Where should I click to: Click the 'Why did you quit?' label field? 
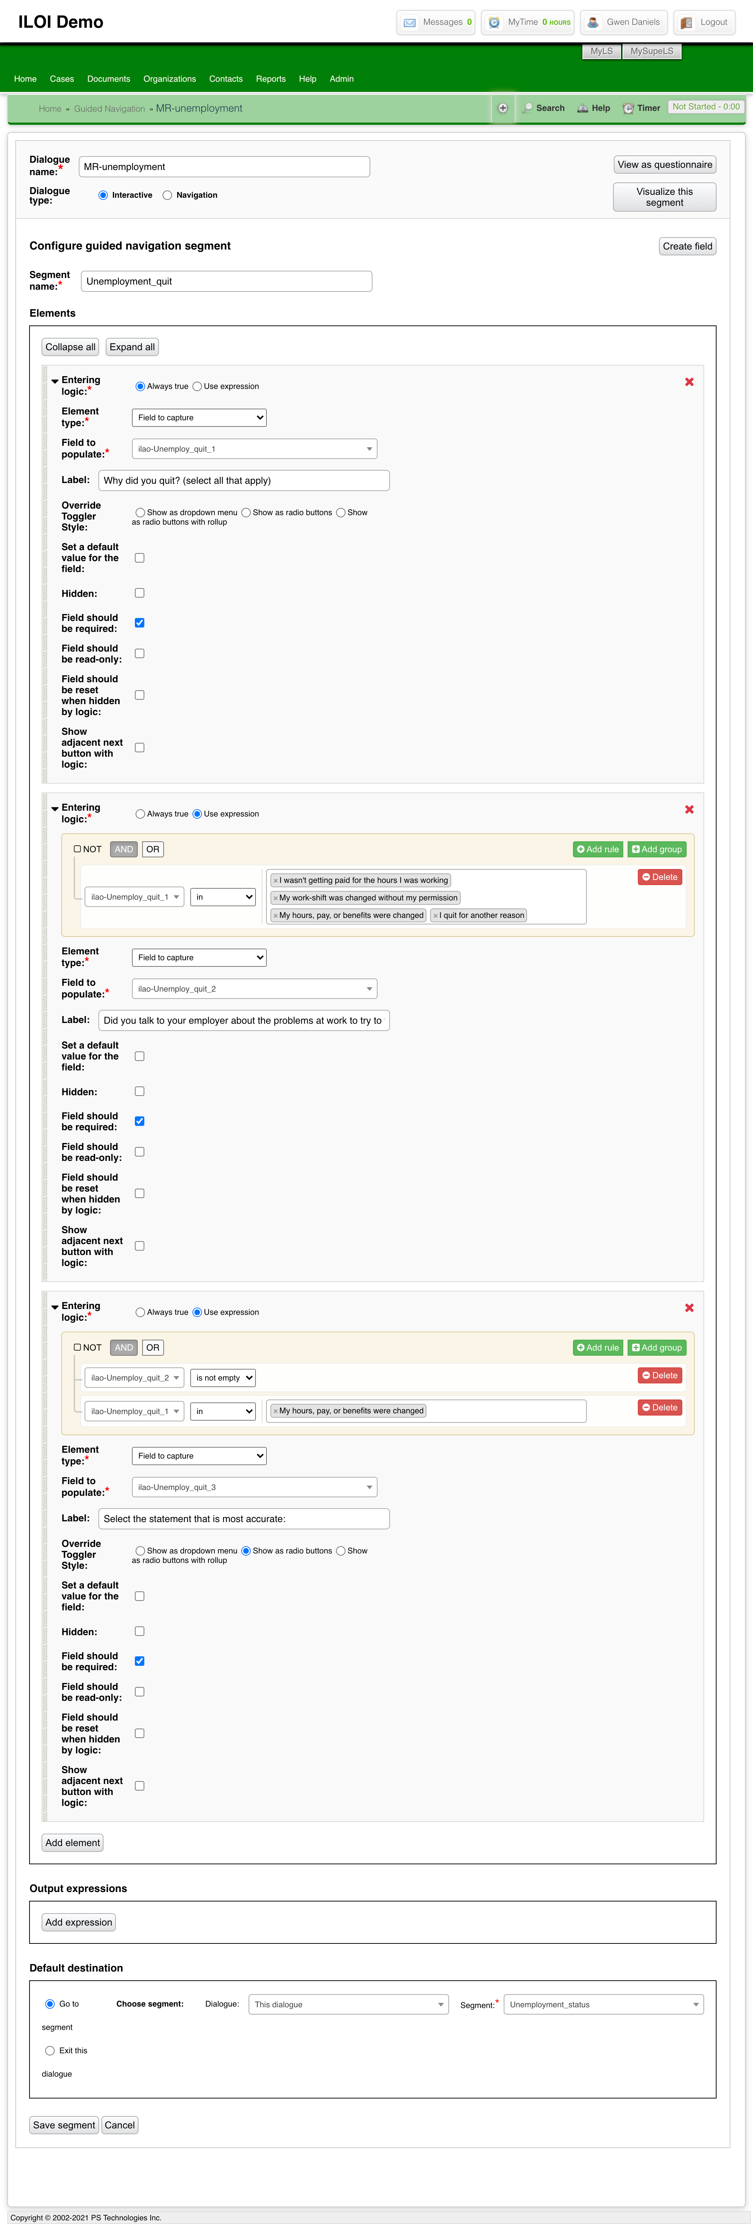tap(244, 481)
